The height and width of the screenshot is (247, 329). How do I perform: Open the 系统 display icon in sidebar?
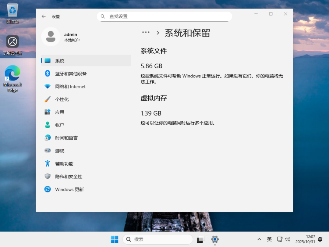pyautogui.click(x=48, y=61)
